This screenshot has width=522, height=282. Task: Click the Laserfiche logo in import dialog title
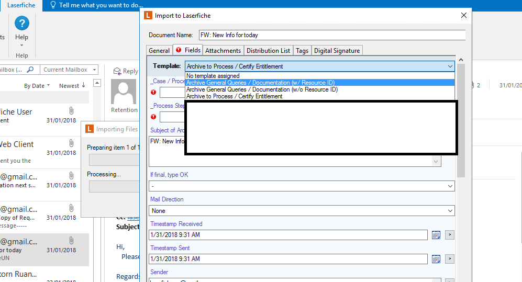[x=148, y=15]
